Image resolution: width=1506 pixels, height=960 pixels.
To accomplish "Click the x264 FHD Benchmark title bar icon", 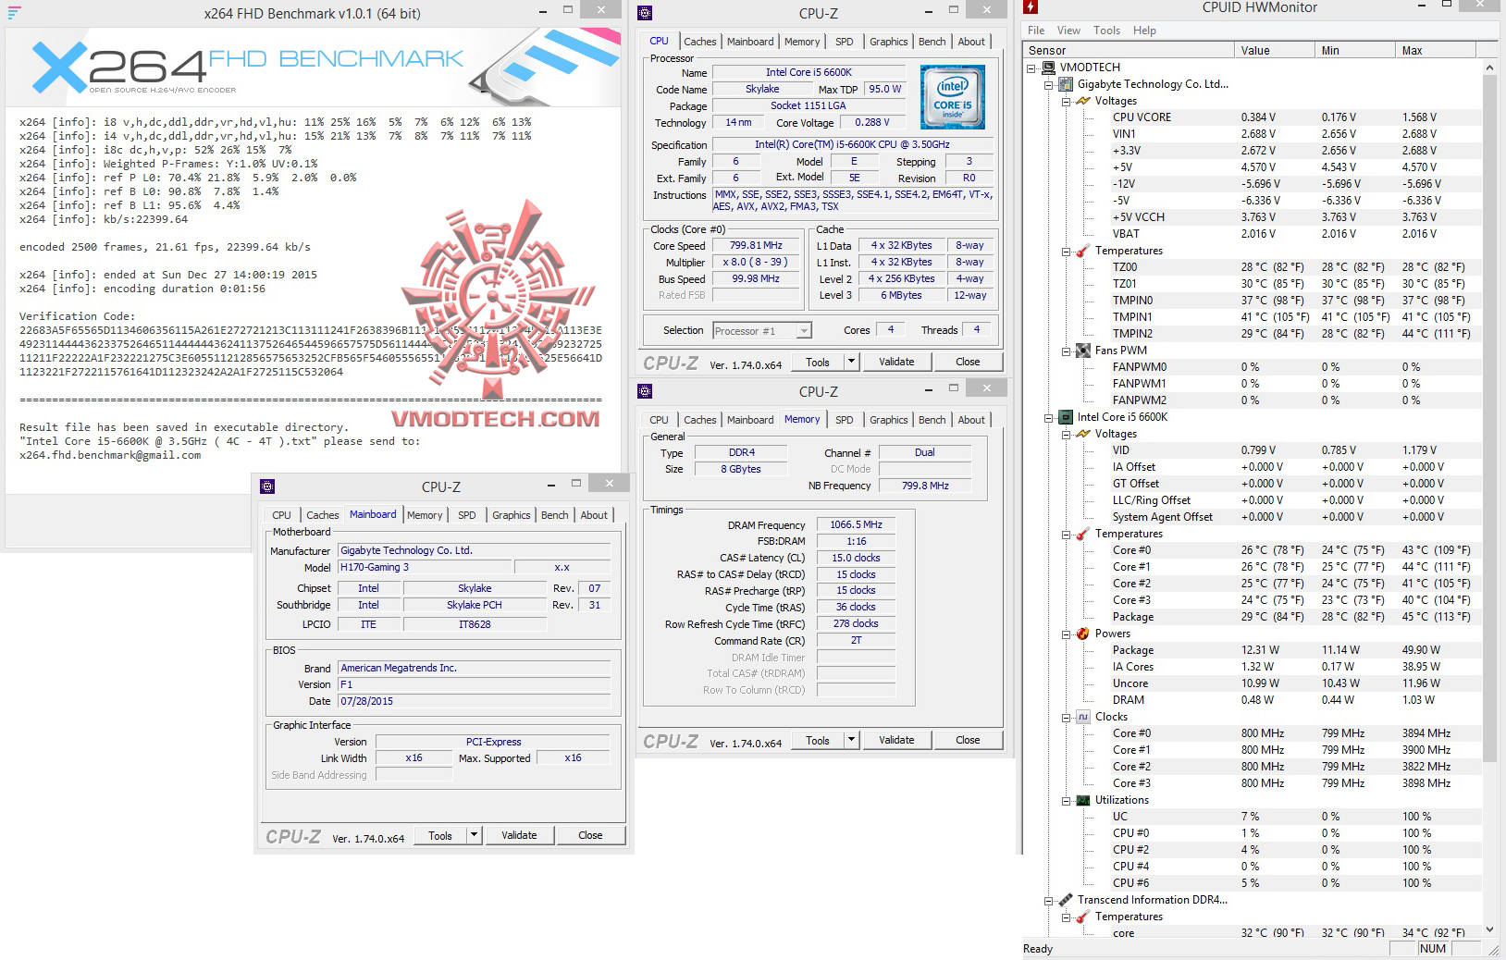I will coord(14,12).
